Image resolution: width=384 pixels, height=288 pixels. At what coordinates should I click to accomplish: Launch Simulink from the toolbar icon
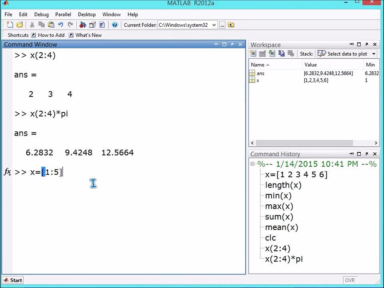[x=83, y=25]
